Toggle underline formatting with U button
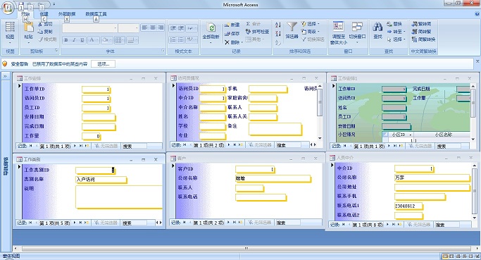The width and height of the screenshot is (481, 260). tap(82, 40)
